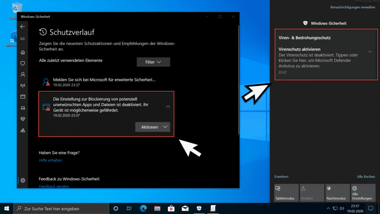Show hidden system tray icons
380x214 pixels.
[328, 208]
